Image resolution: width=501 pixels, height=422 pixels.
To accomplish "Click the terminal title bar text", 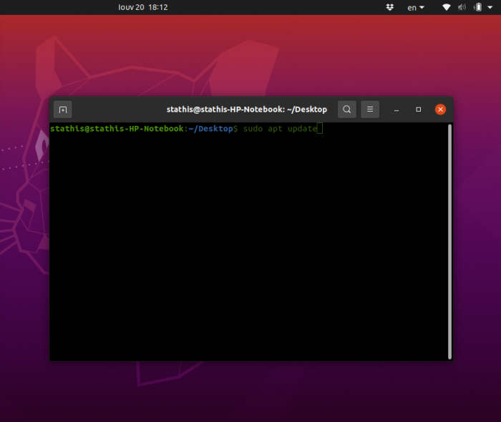I will [247, 109].
